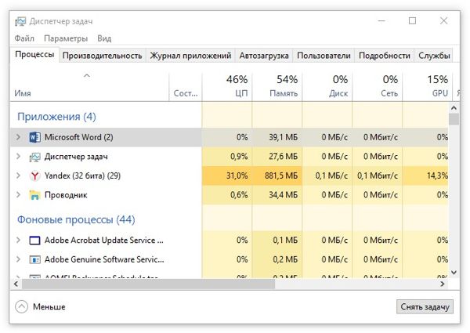Click the Меньше circle arrow icon
This screenshot has width=470, height=333.
[22, 306]
